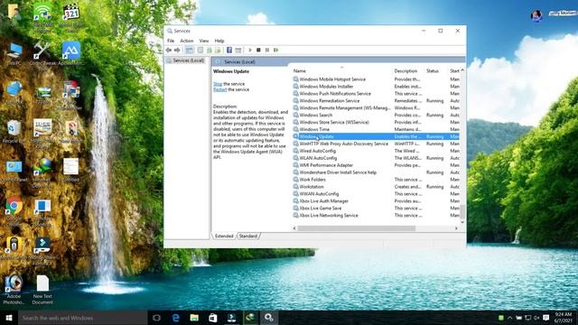This screenshot has width=578, height=325.
Task: Sort list by Status column header
Action: pos(433,70)
